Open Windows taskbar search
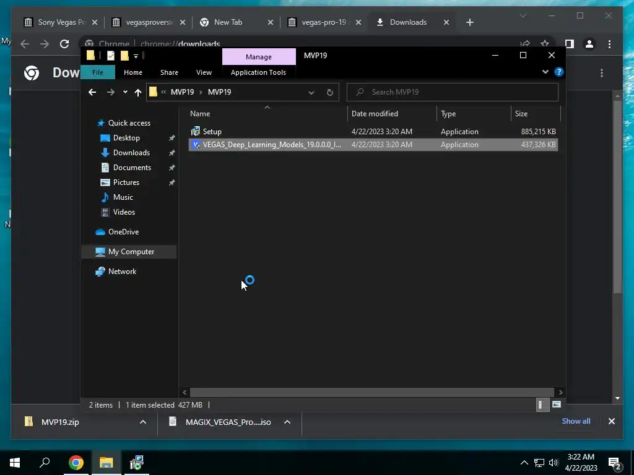 pos(45,461)
